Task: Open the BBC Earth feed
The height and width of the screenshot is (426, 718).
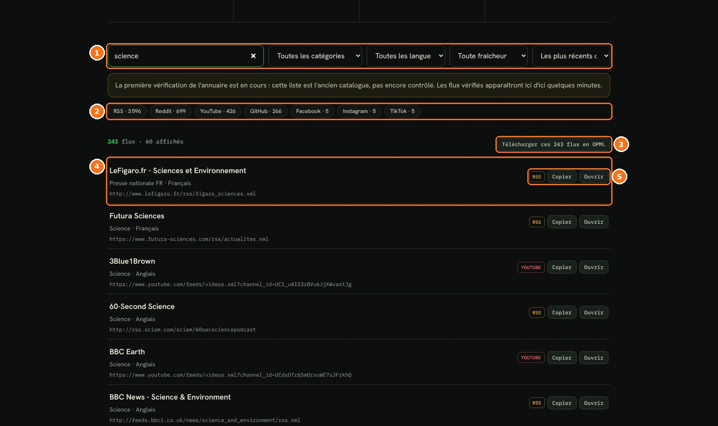Action: tap(594, 358)
